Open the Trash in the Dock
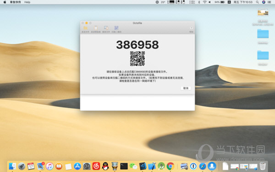This screenshot has height=172, width=275. point(263,166)
